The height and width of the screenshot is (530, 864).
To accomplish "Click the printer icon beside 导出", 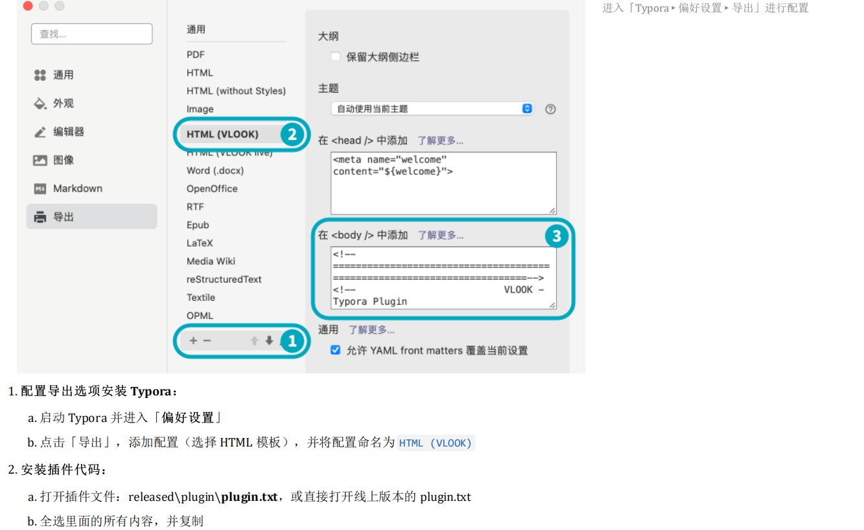I will (x=40, y=217).
